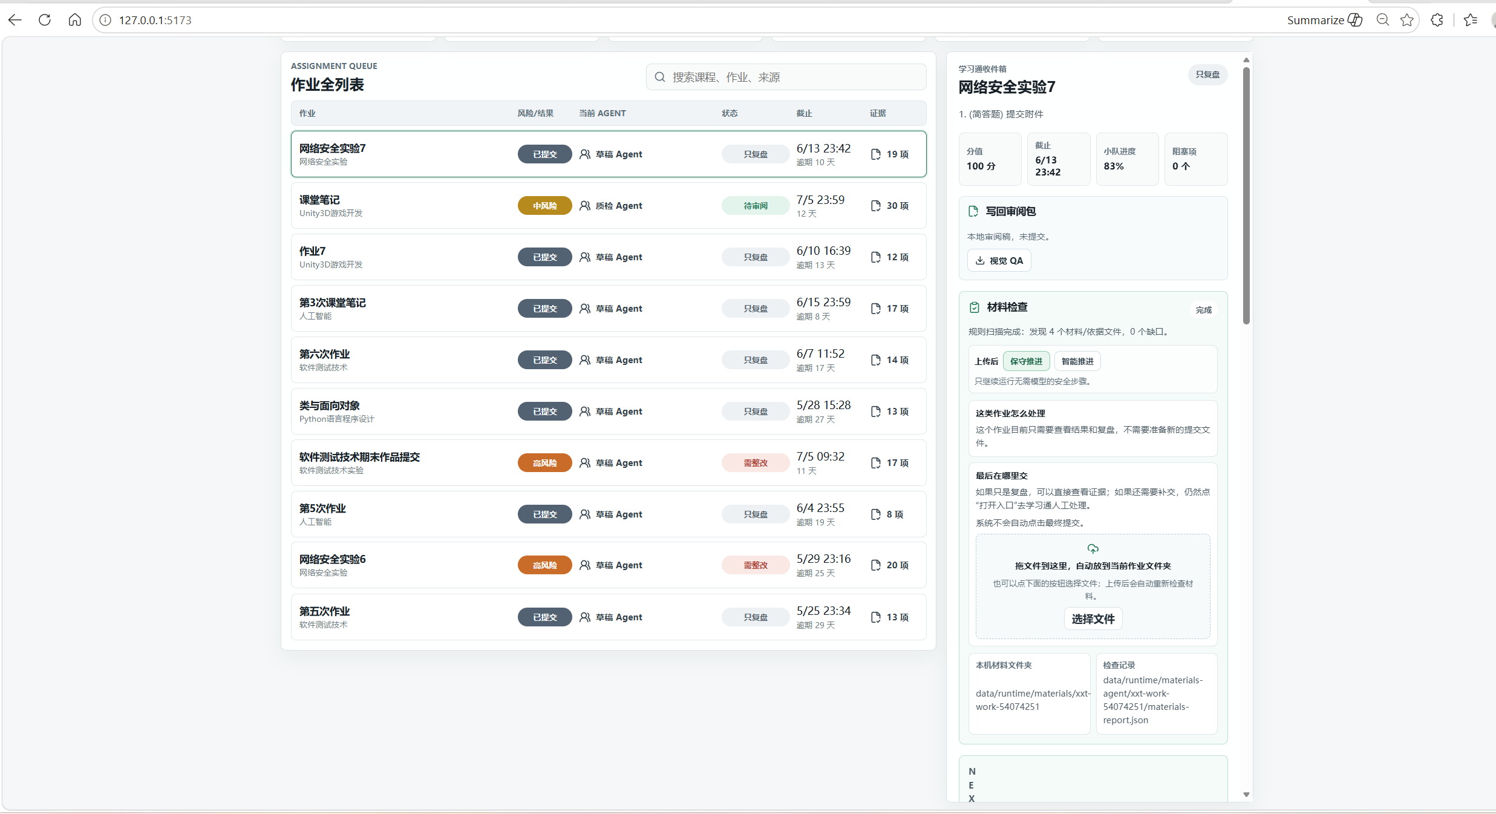Select the 网络安全实验6 assignment row
The image size is (1496, 814).
(609, 565)
